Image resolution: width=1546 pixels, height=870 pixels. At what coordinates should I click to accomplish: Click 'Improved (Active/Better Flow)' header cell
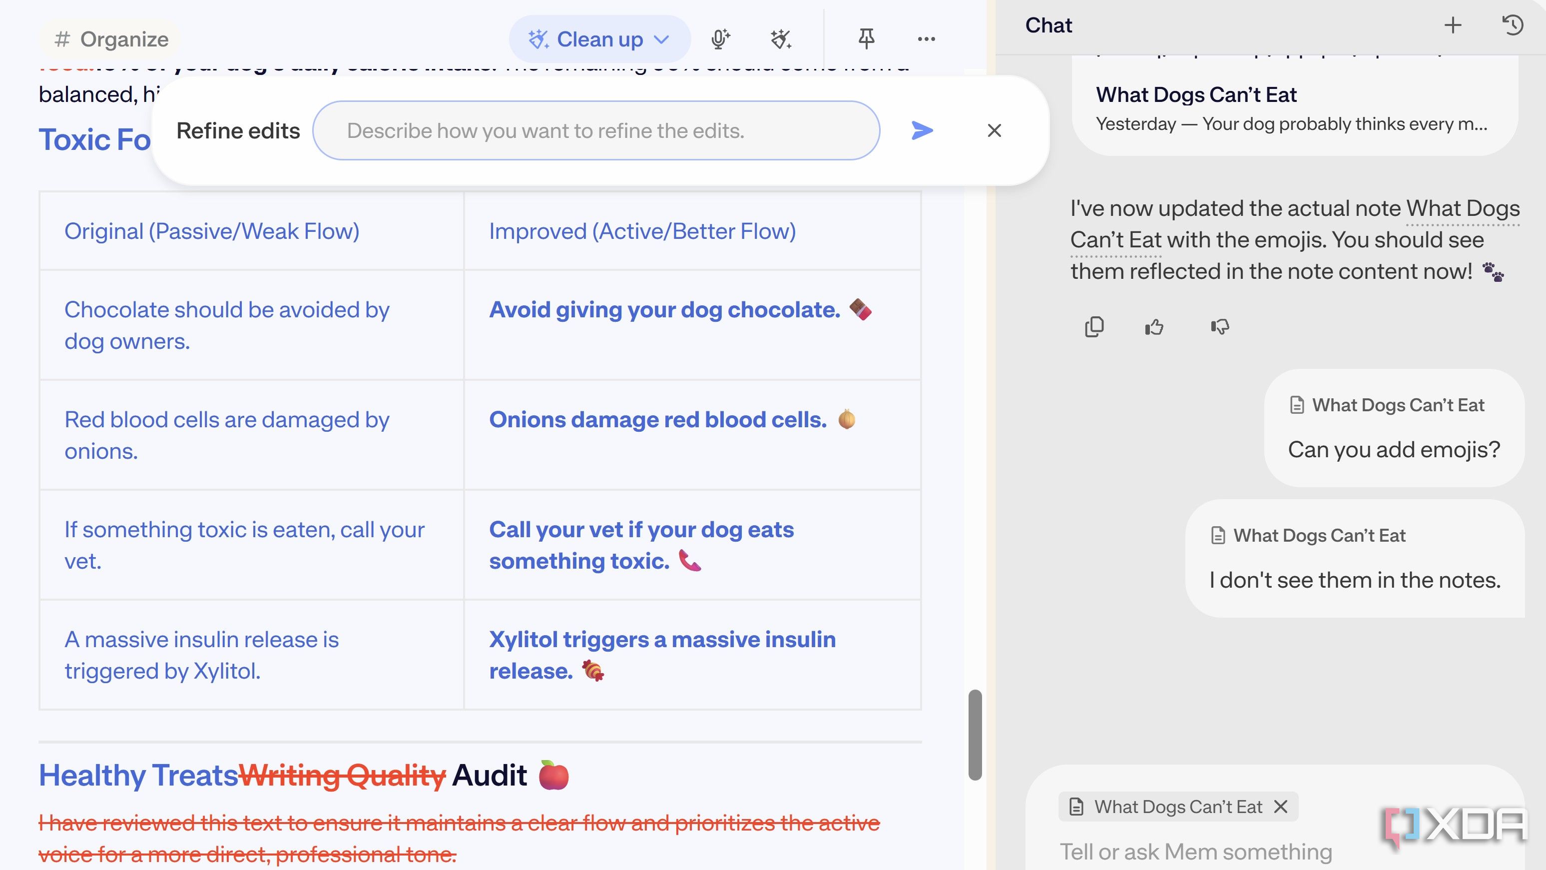pyautogui.click(x=692, y=231)
